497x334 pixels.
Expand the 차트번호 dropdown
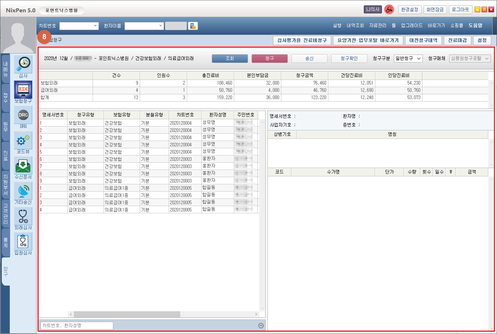coord(95,26)
